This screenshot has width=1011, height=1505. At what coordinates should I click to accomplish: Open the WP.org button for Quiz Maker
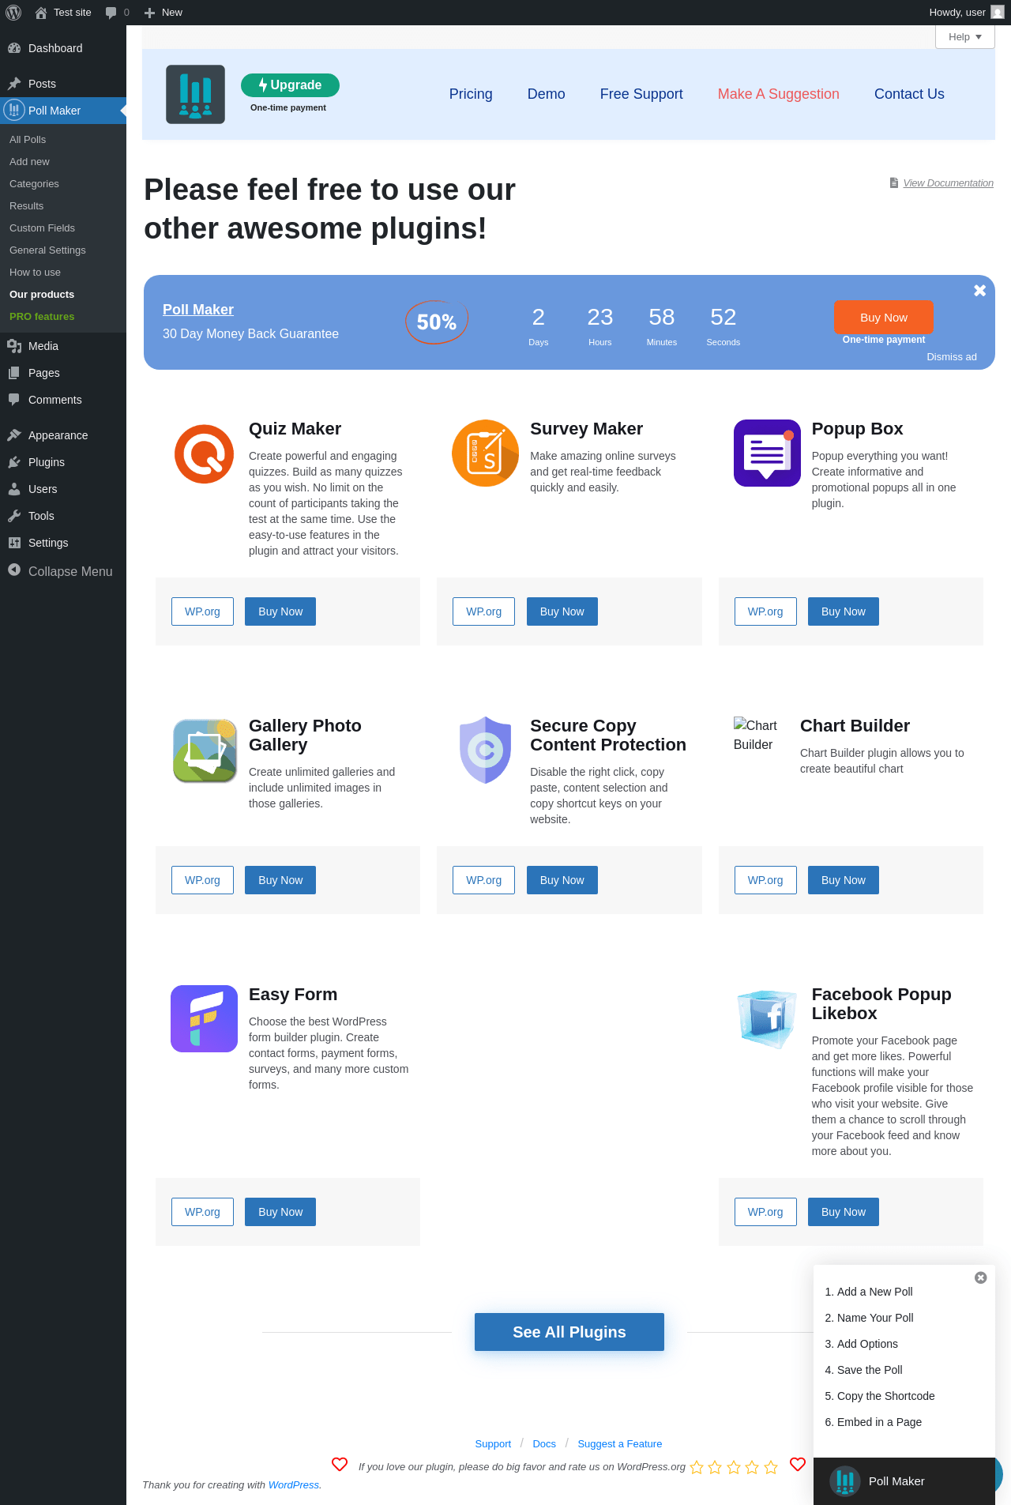click(202, 611)
